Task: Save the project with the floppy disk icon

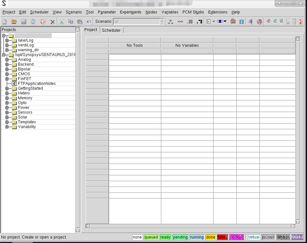Action: click(x=24, y=21)
